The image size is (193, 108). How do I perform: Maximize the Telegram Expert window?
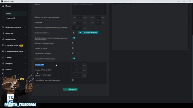(x=184, y=1)
